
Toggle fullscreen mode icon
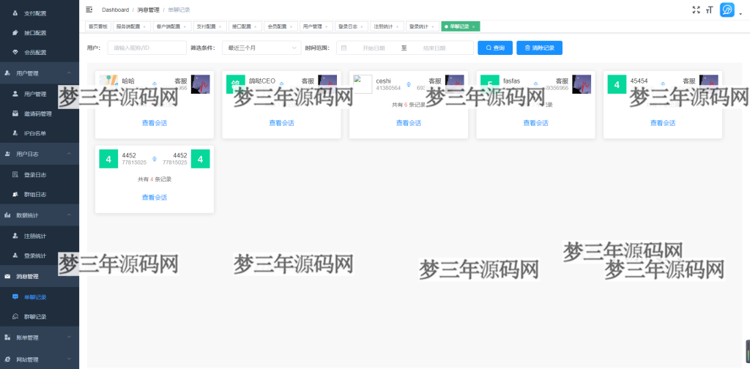tap(696, 10)
